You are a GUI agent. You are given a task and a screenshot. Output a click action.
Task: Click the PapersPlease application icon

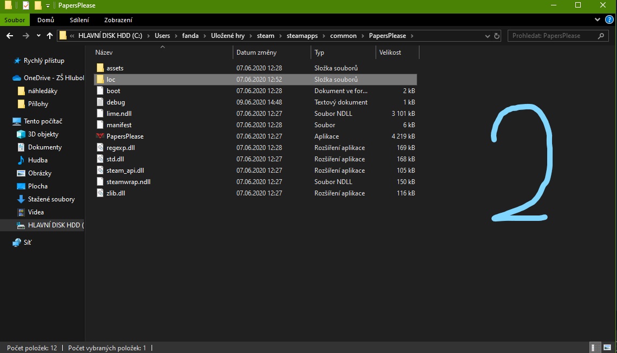point(100,136)
